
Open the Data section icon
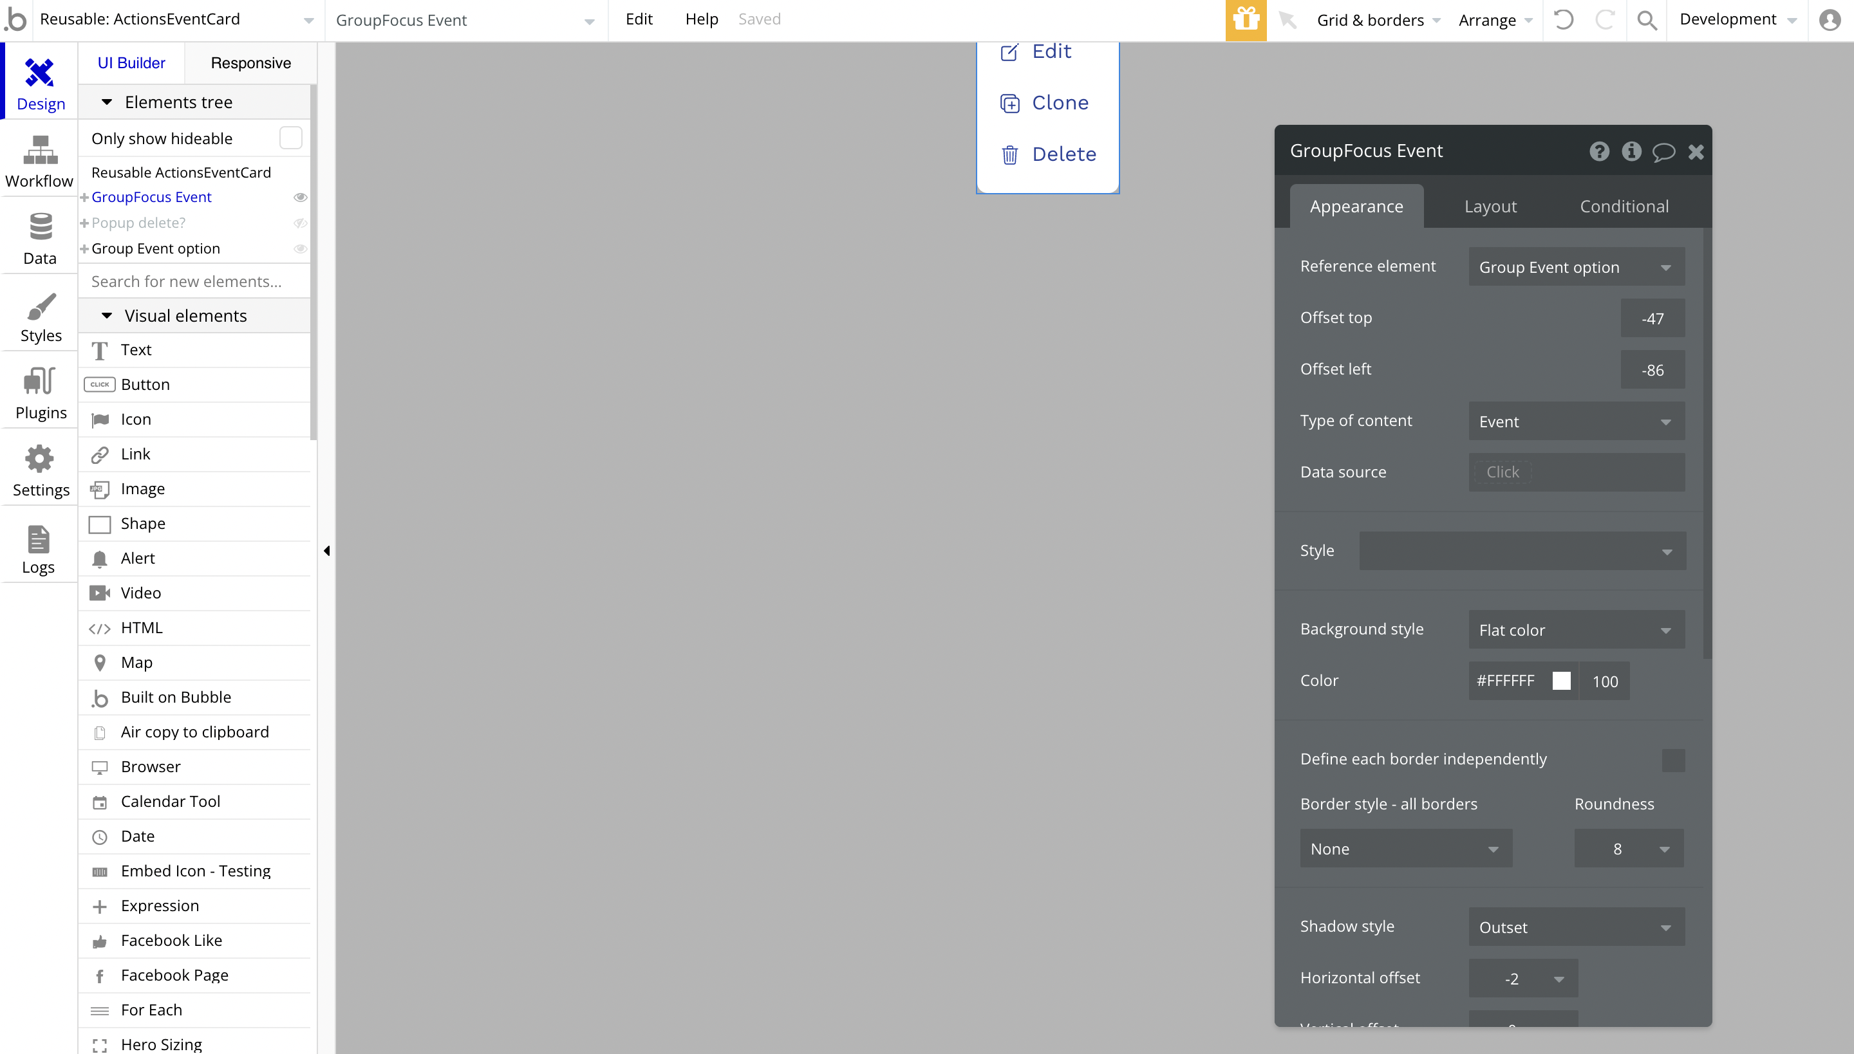click(x=40, y=227)
